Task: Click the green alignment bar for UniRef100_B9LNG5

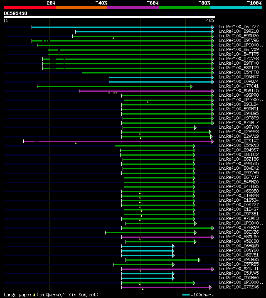Action: 163,260
